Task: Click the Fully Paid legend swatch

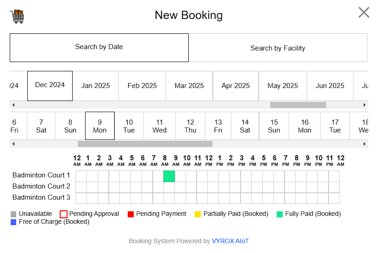Action: [280, 215]
